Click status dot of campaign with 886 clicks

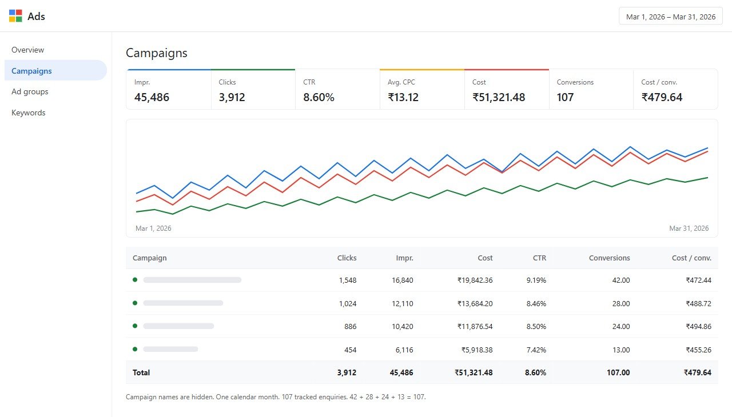pyautogui.click(x=135, y=326)
